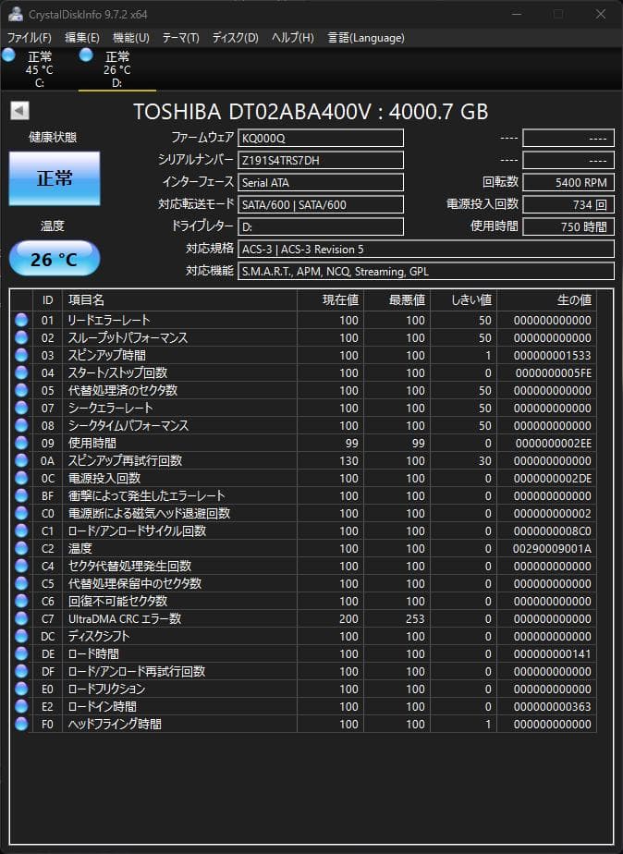623x854 pixels.
Task: Click raw value 00290009001A in 温度 row
Action: click(552, 548)
